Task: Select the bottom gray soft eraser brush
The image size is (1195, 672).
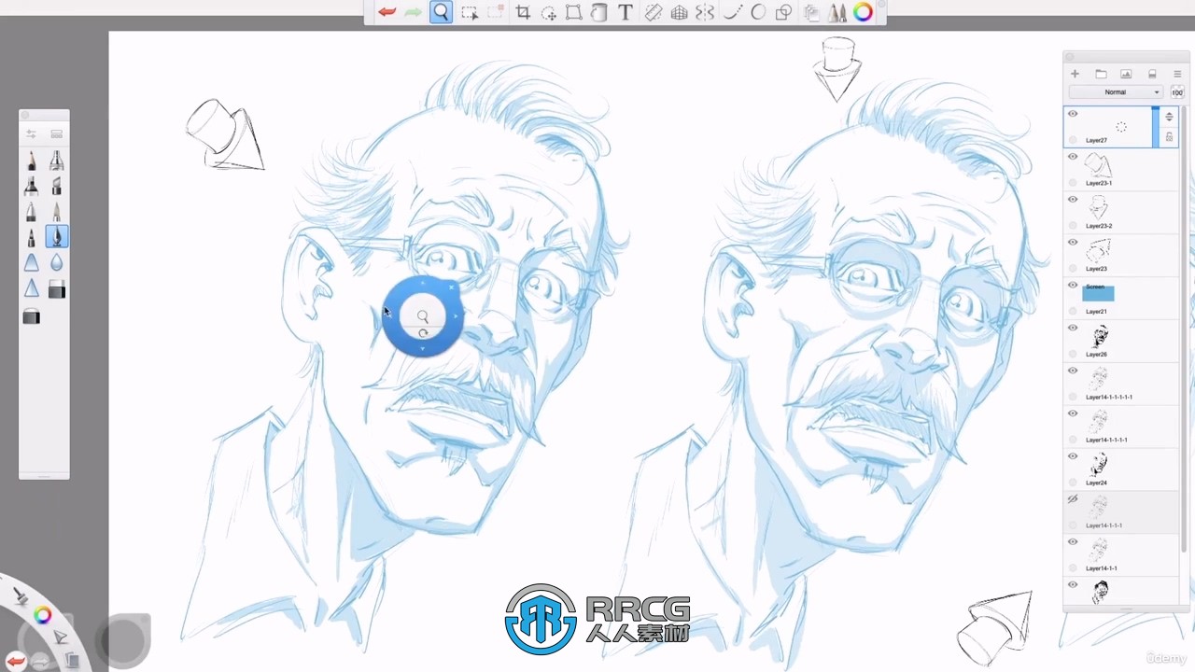Action: [x=31, y=317]
